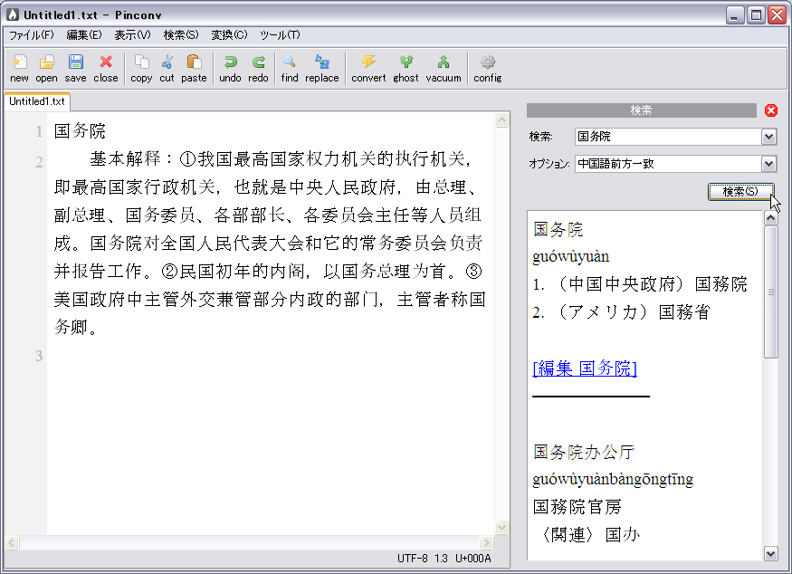Click editor horizontal scrollbar left arrow
792x574 pixels.
[x=12, y=543]
